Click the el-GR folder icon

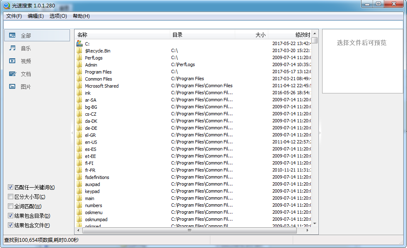[x=79, y=135]
